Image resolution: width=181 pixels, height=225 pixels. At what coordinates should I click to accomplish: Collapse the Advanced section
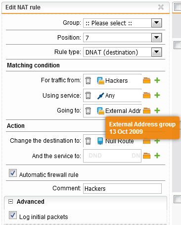pyautogui.click(x=10, y=202)
